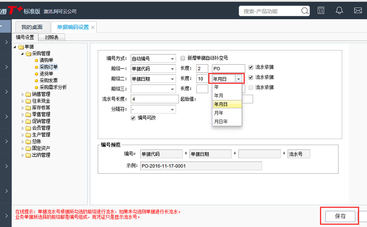Image resolution: width=367 pixels, height=227 pixels.
Task: Click the 库存核算 folder icon
Action: click(28, 108)
